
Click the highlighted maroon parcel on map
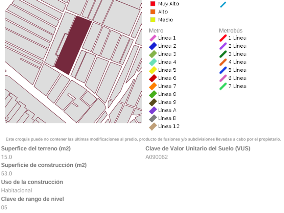(x=73, y=45)
